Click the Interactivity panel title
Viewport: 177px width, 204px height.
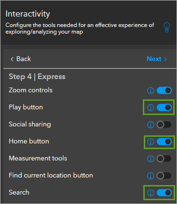coord(28,14)
